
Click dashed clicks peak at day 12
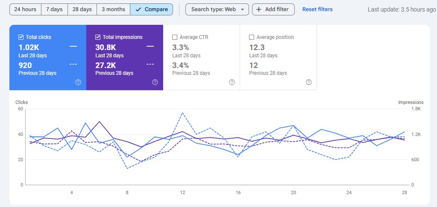(x=182, y=113)
